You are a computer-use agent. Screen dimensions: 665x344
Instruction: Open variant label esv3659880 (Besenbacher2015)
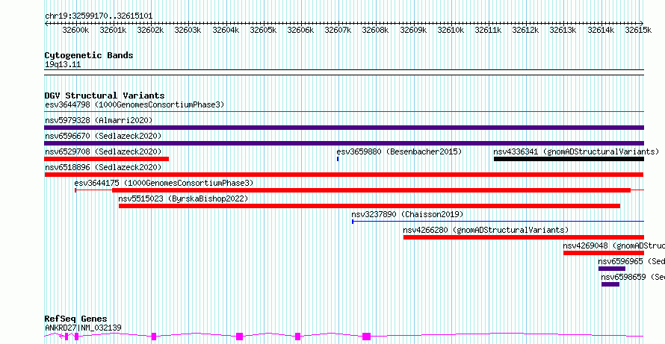399,151
